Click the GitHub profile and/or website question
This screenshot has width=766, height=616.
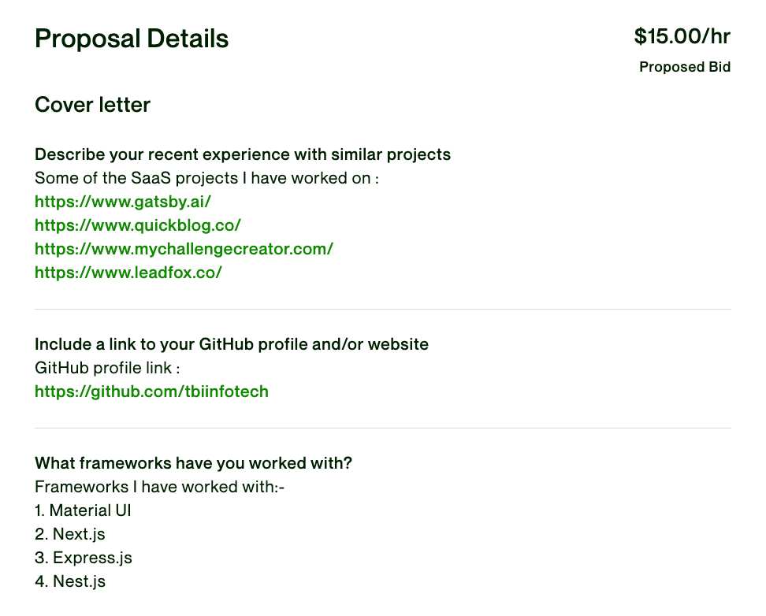(x=232, y=344)
